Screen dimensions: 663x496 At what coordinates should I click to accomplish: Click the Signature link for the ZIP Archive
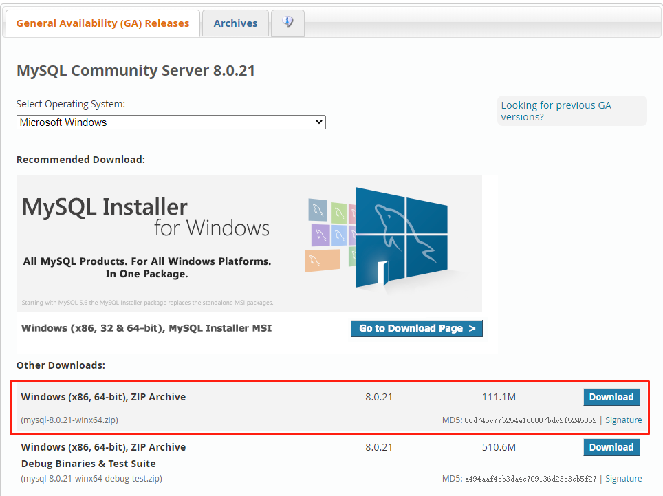[623, 420]
